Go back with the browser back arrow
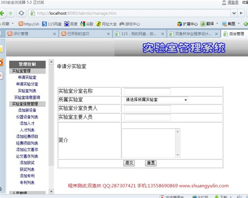Screen dimensions: 248x198 (2, 13)
